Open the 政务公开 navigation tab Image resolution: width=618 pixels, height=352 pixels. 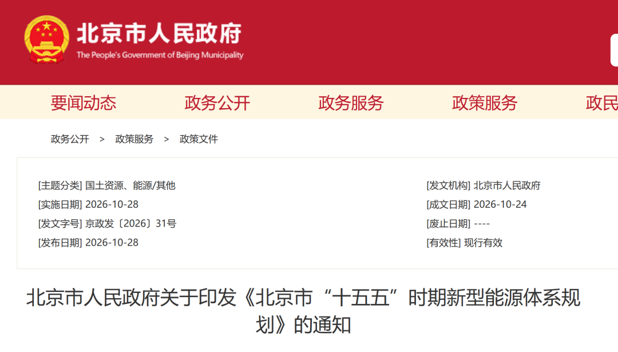[217, 103]
